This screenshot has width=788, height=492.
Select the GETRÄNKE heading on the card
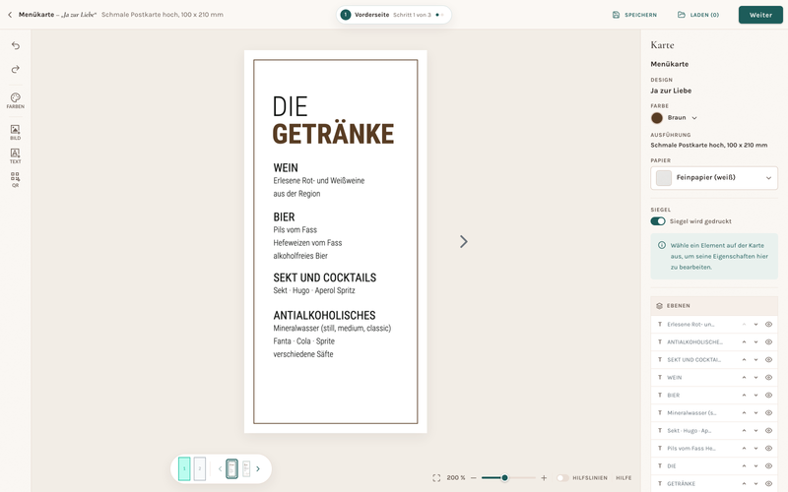[x=333, y=134]
